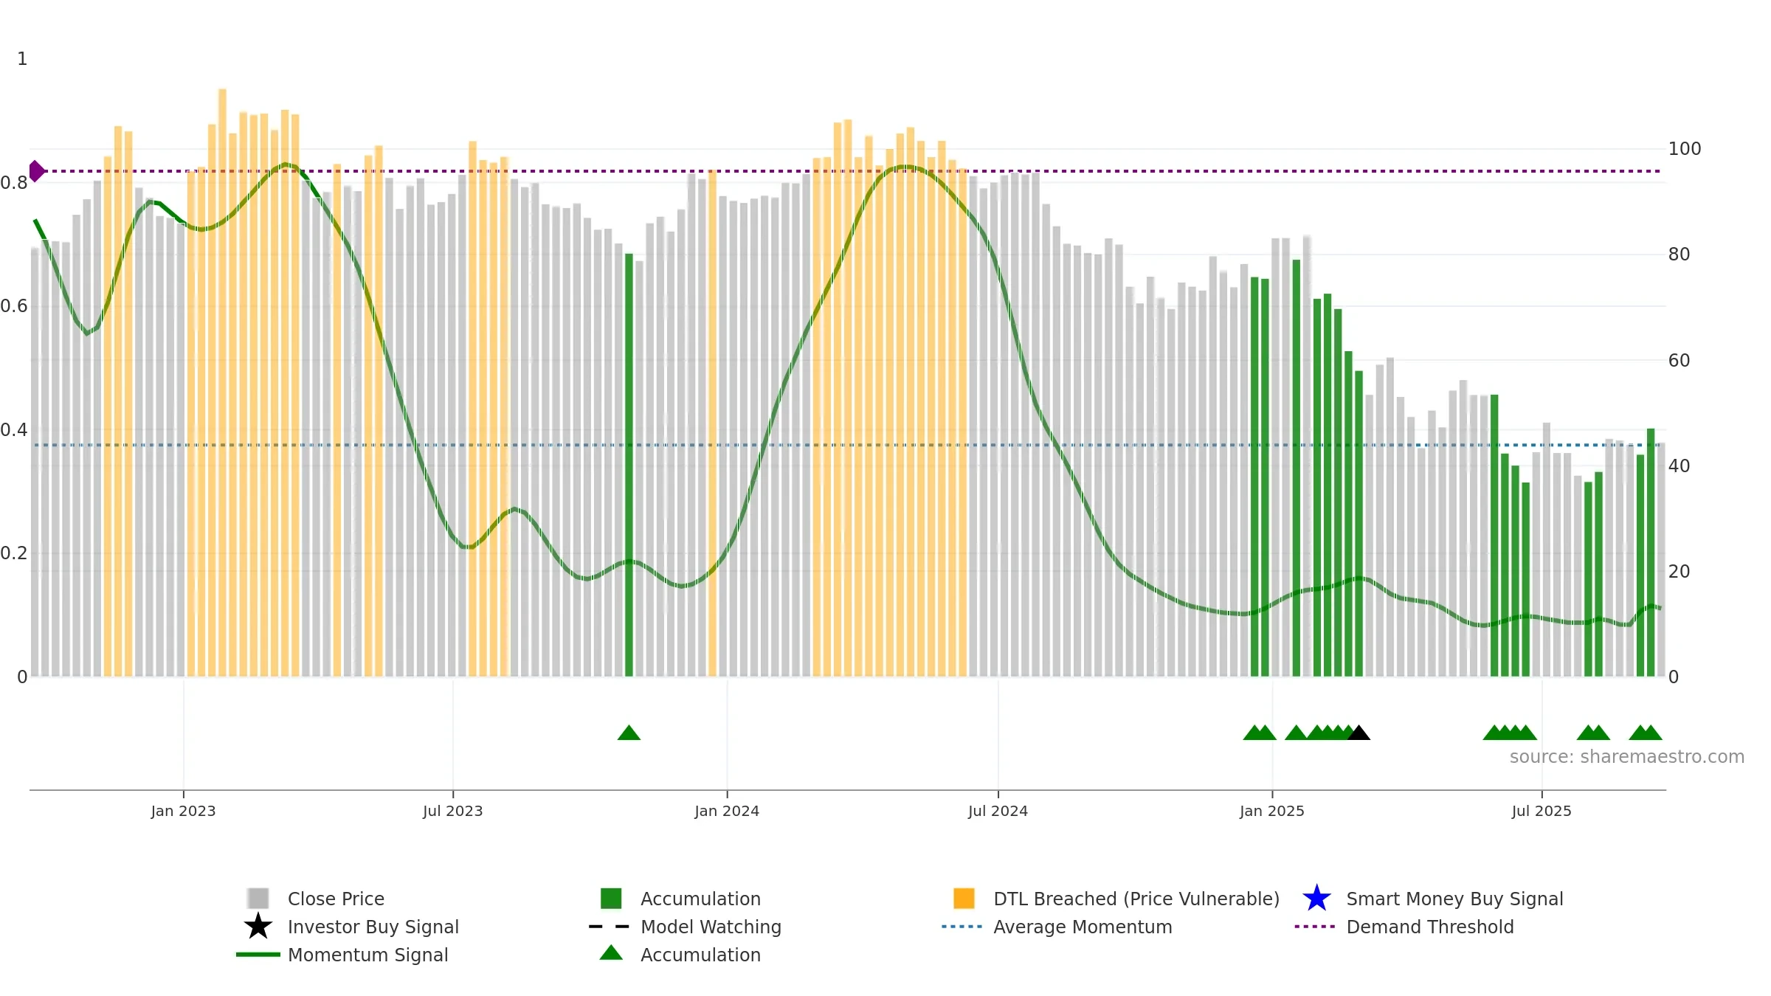Click the blue Smart Money Buy Signal star

pos(1316,898)
